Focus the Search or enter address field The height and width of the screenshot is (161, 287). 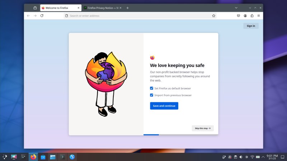click(140, 16)
